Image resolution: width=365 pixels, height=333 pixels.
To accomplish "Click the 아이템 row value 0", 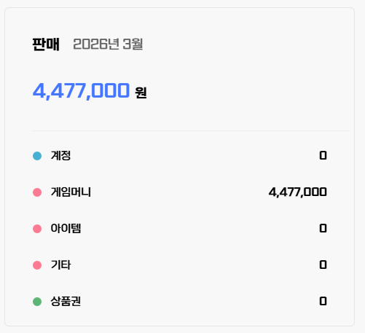I will pos(323,228).
